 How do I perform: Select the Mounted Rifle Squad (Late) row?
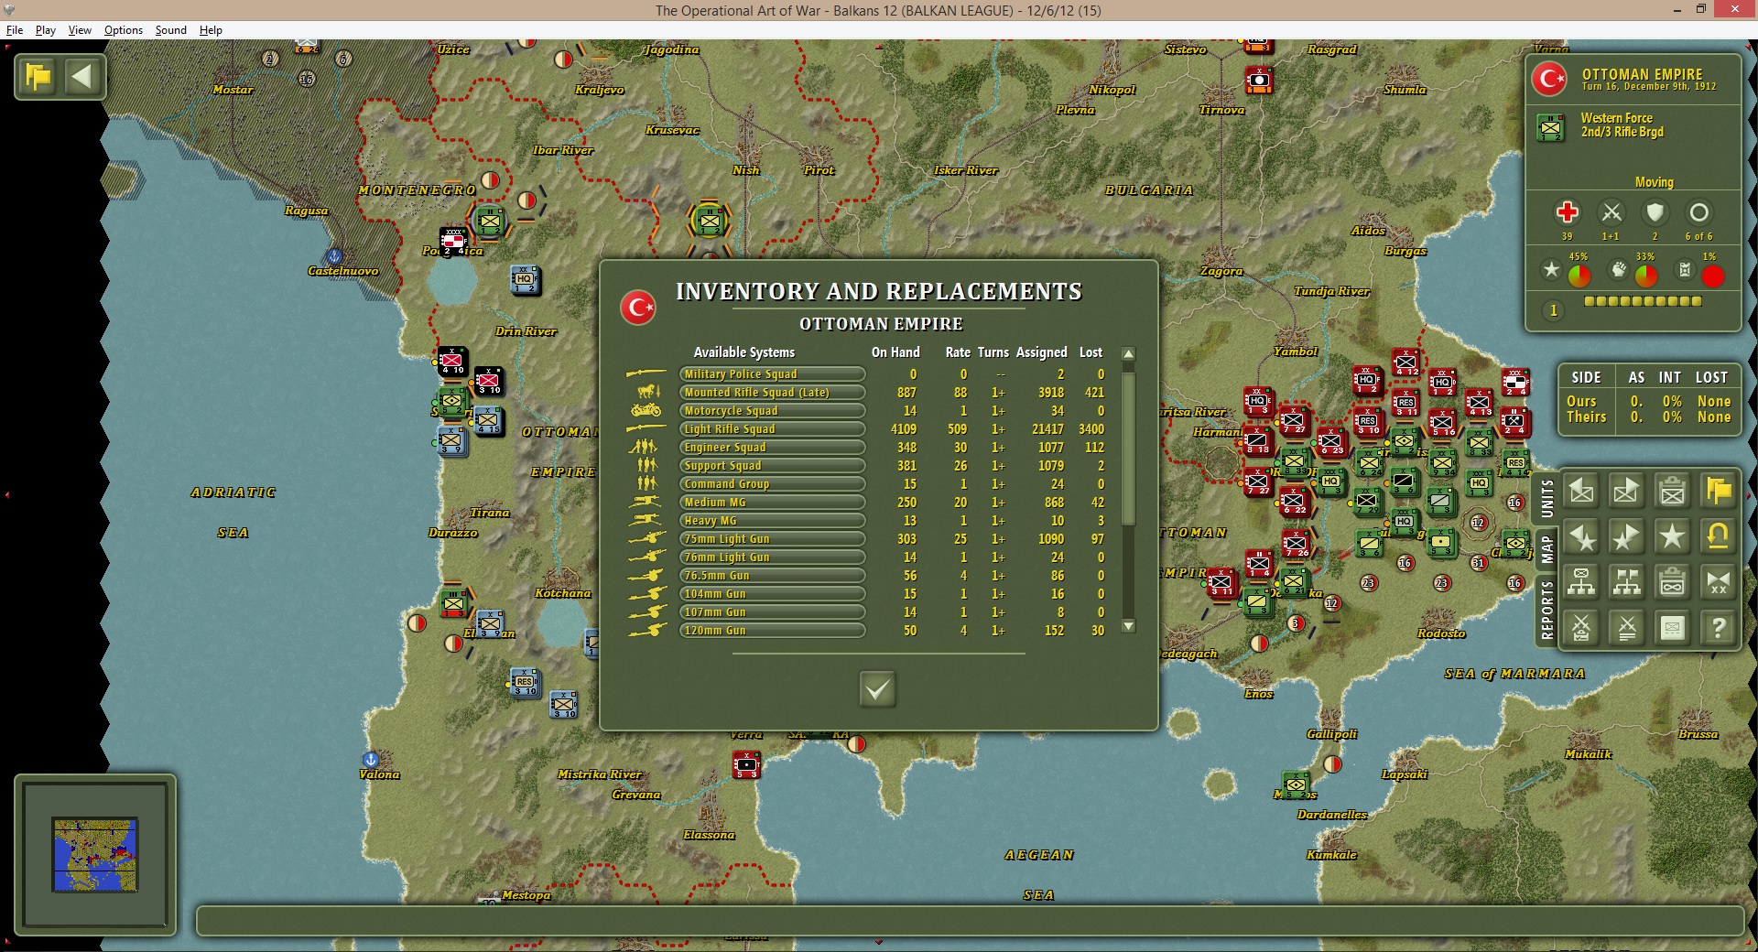(x=865, y=393)
